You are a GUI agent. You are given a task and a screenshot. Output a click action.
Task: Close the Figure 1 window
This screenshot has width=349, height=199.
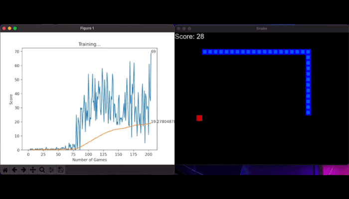click(4, 28)
